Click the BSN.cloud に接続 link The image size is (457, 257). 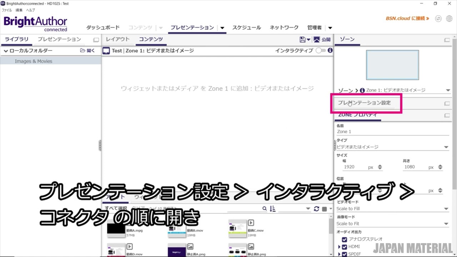pos(407,18)
